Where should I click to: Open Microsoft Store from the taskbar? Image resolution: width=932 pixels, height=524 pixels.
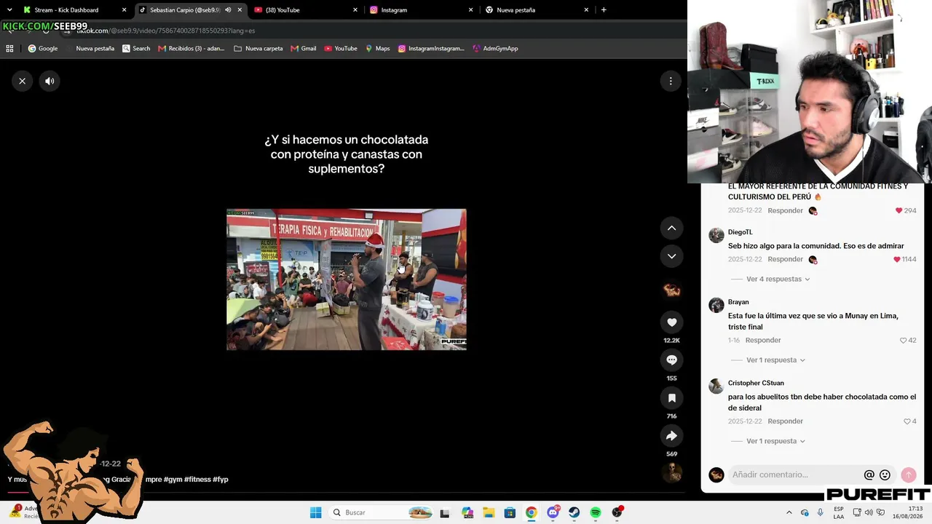coord(510,512)
